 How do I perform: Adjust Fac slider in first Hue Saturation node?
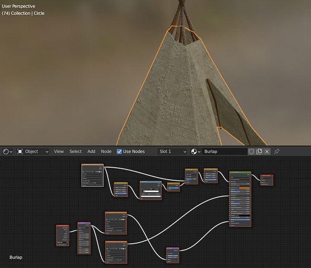coord(121,193)
